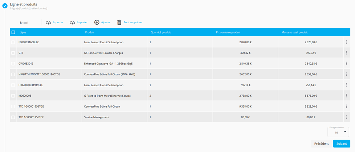
Task: Click the Importer cloud upload icon
Action: point(73,23)
